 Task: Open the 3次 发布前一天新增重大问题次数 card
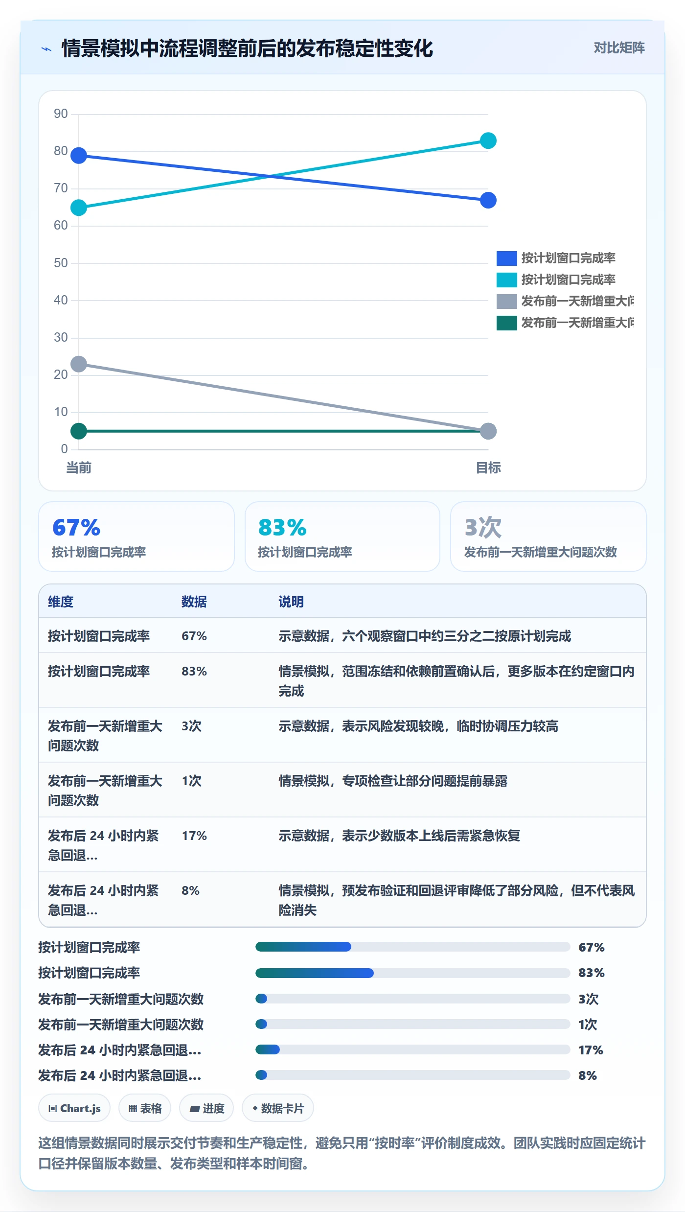coord(548,536)
